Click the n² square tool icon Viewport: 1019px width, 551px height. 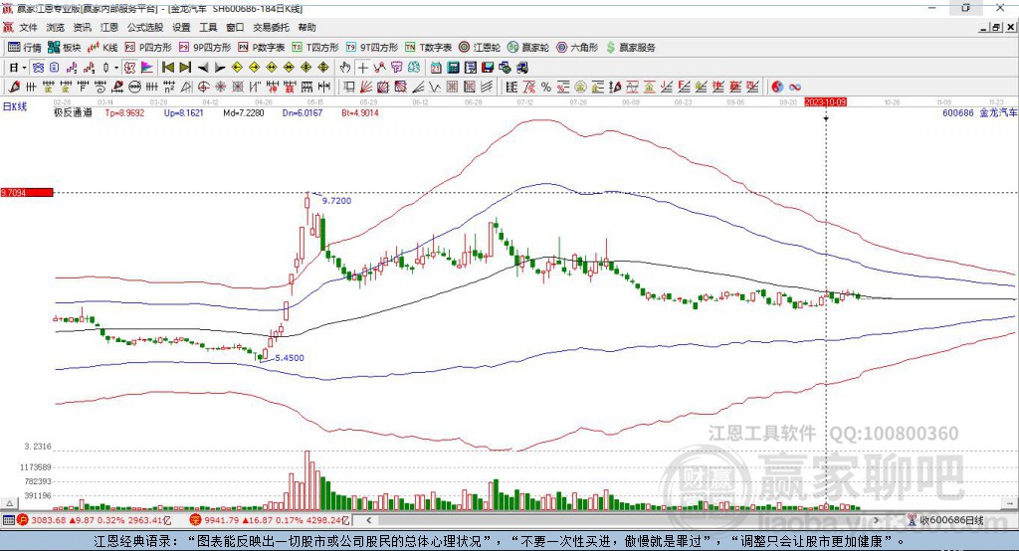click(x=168, y=88)
